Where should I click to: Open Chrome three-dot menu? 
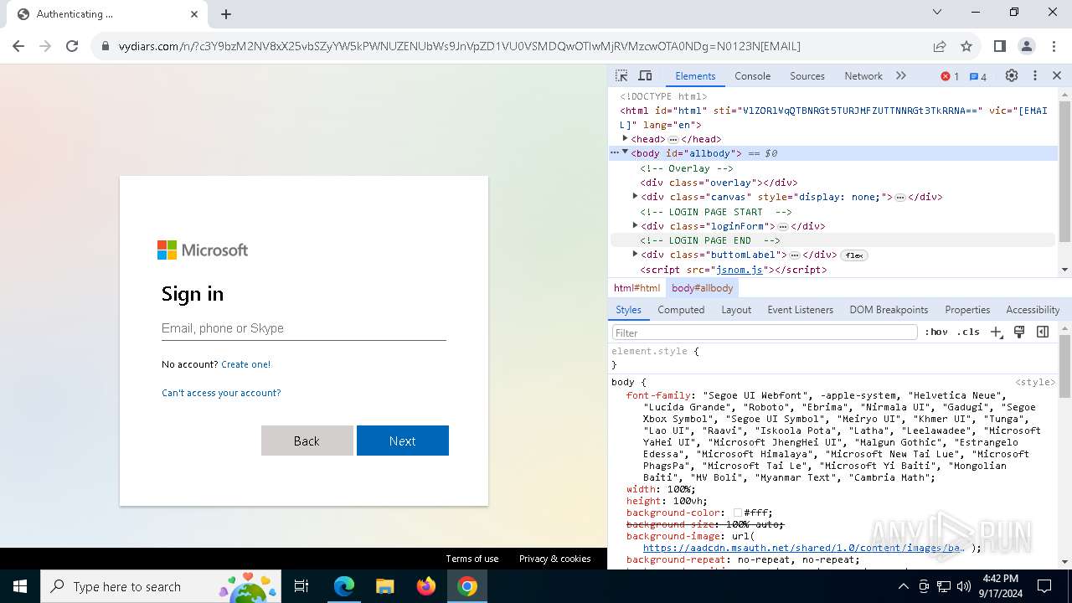[x=1053, y=46]
